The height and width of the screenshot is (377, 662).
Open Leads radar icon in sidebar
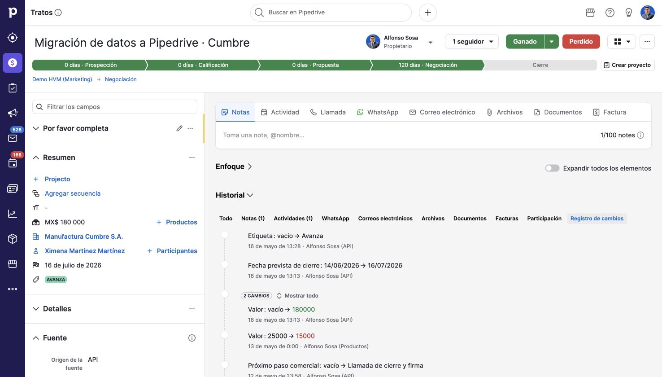[13, 38]
